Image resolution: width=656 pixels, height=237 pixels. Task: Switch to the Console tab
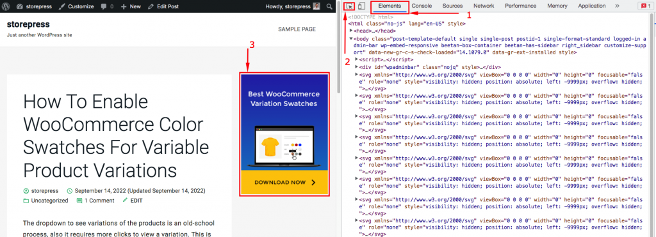click(422, 6)
